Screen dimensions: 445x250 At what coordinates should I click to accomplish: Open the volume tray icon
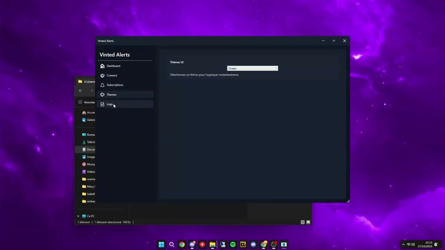413,244
